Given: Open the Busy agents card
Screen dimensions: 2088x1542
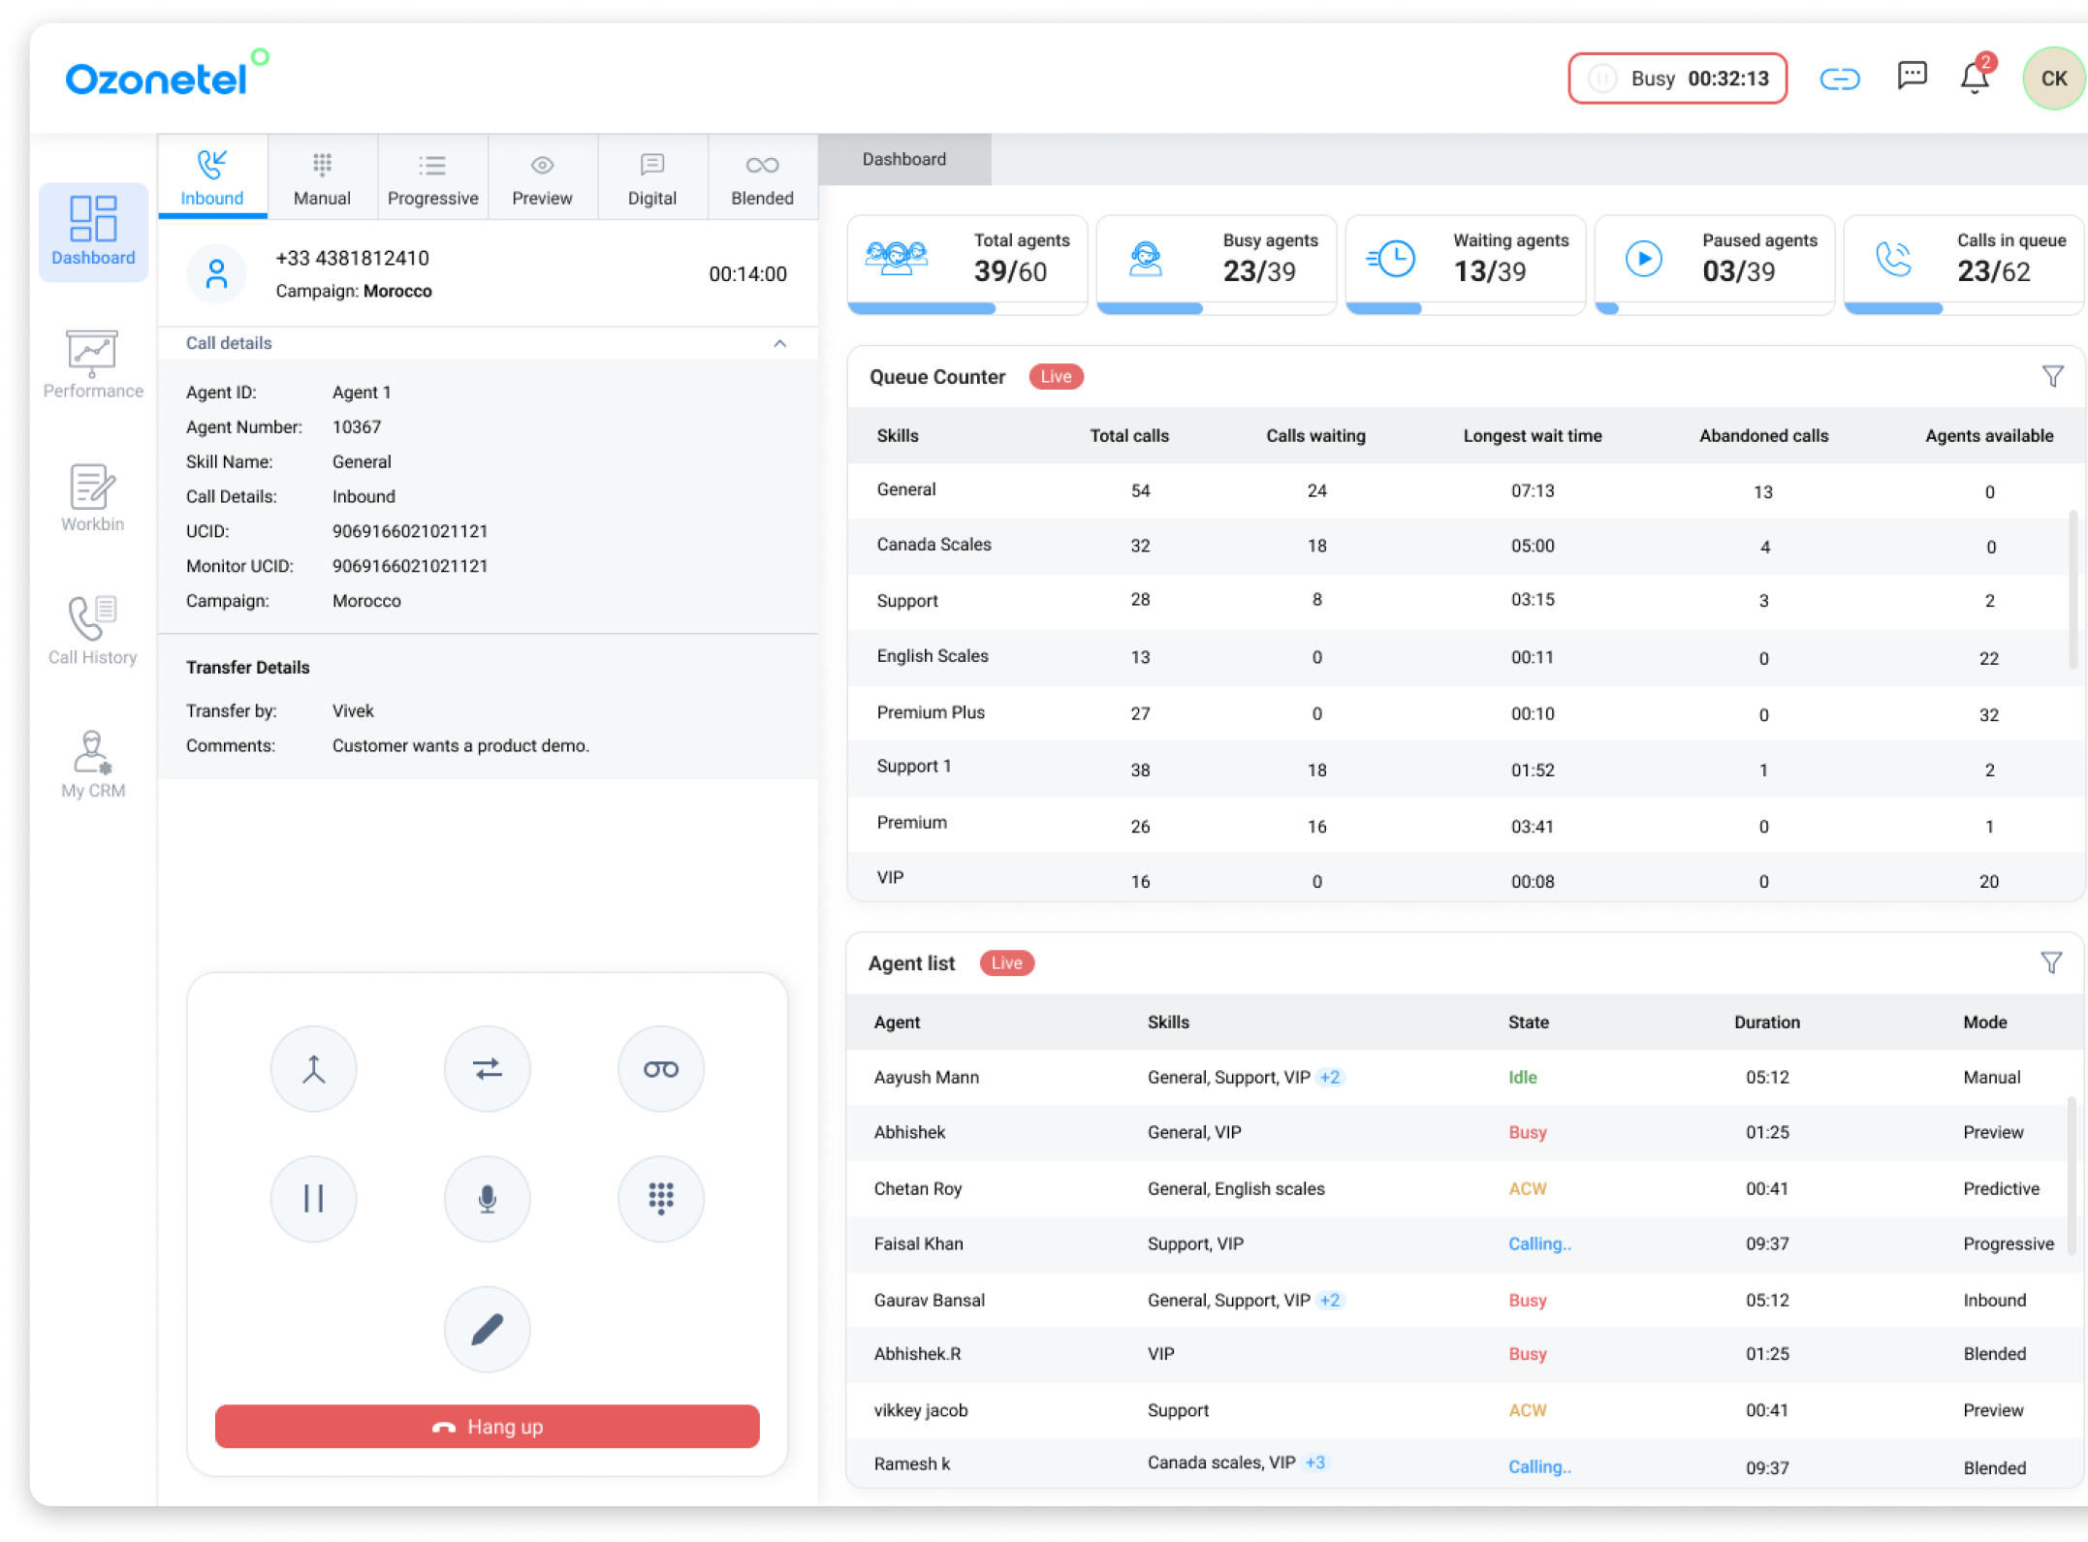Looking at the screenshot, I should [x=1216, y=264].
